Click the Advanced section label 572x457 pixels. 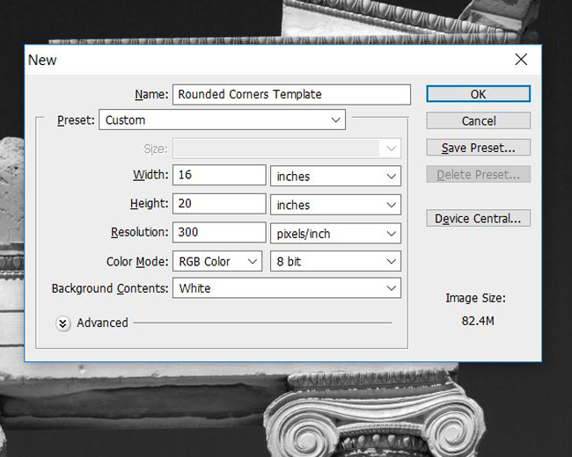tap(102, 323)
